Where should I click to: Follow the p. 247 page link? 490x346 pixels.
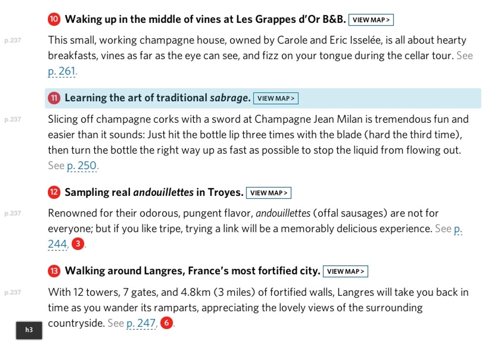click(141, 323)
